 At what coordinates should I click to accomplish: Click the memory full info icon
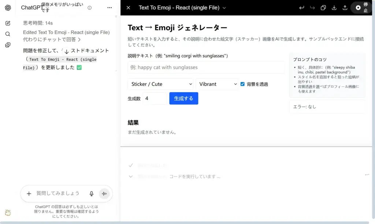[x=89, y=8]
